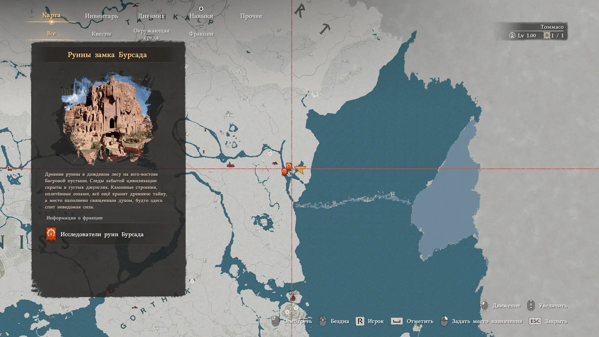
Task: Open the Навыки tab
Action: coord(201,16)
